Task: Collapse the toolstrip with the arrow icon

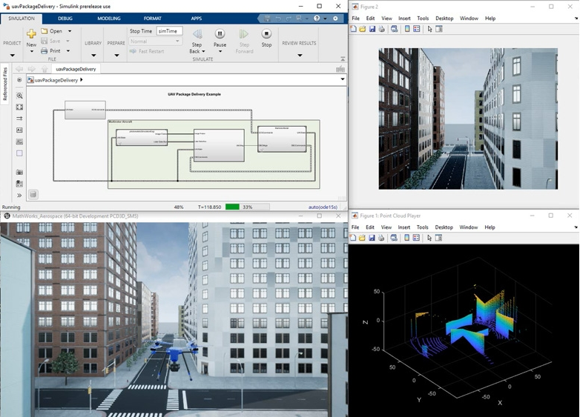Action: 343,59
